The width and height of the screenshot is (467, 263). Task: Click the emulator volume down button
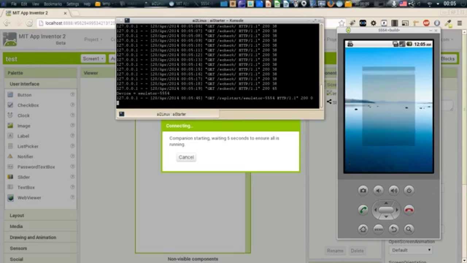(378, 190)
